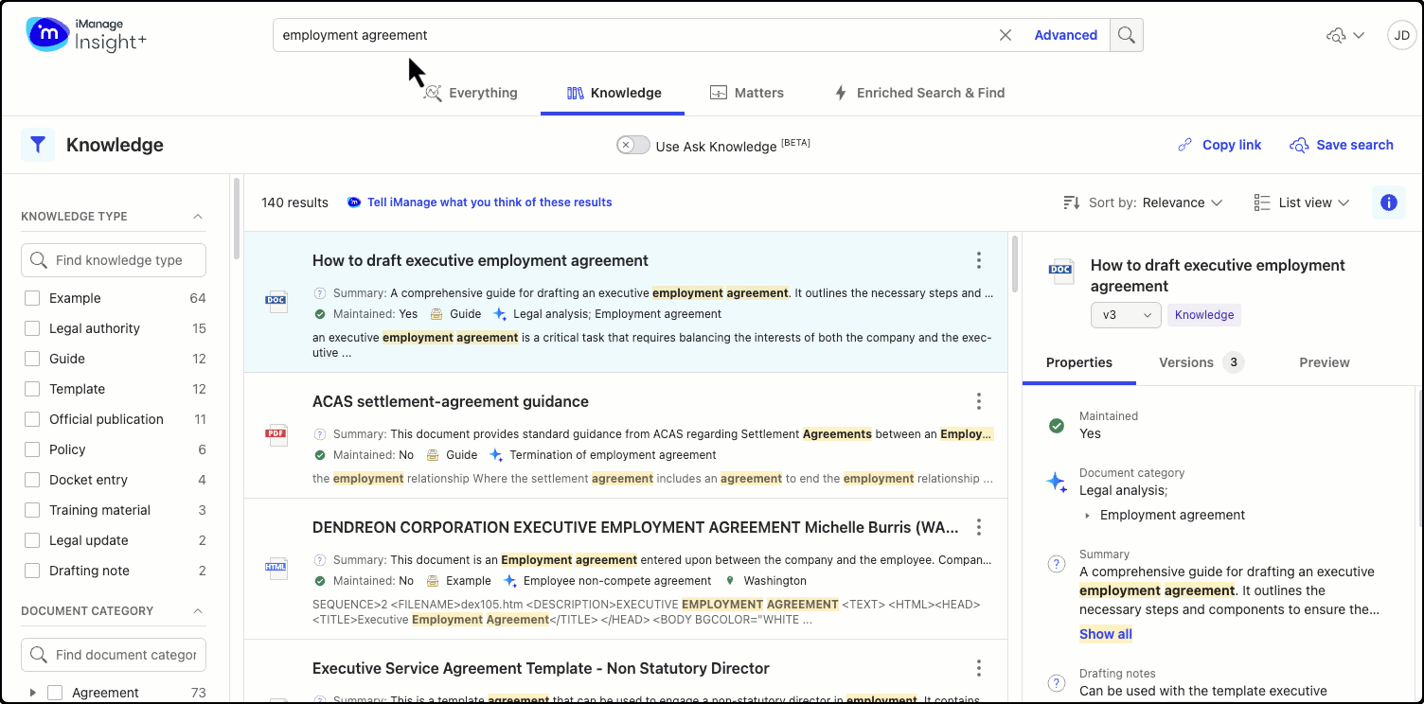Check the Guide knowledge type checkbox
This screenshot has width=1424, height=704.
click(x=32, y=359)
